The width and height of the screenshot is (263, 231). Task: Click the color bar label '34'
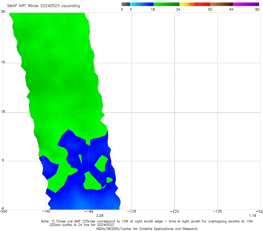tap(178, 9)
